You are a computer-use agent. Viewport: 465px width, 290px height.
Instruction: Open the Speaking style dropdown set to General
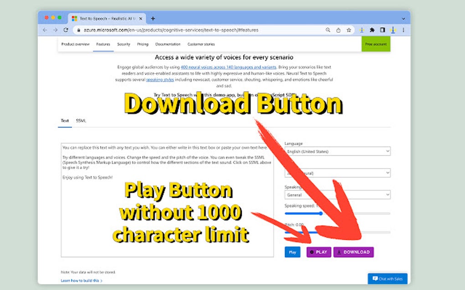point(337,195)
